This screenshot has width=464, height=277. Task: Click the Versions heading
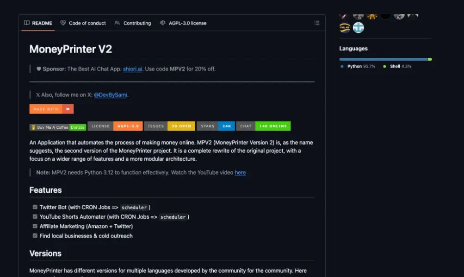(x=45, y=253)
